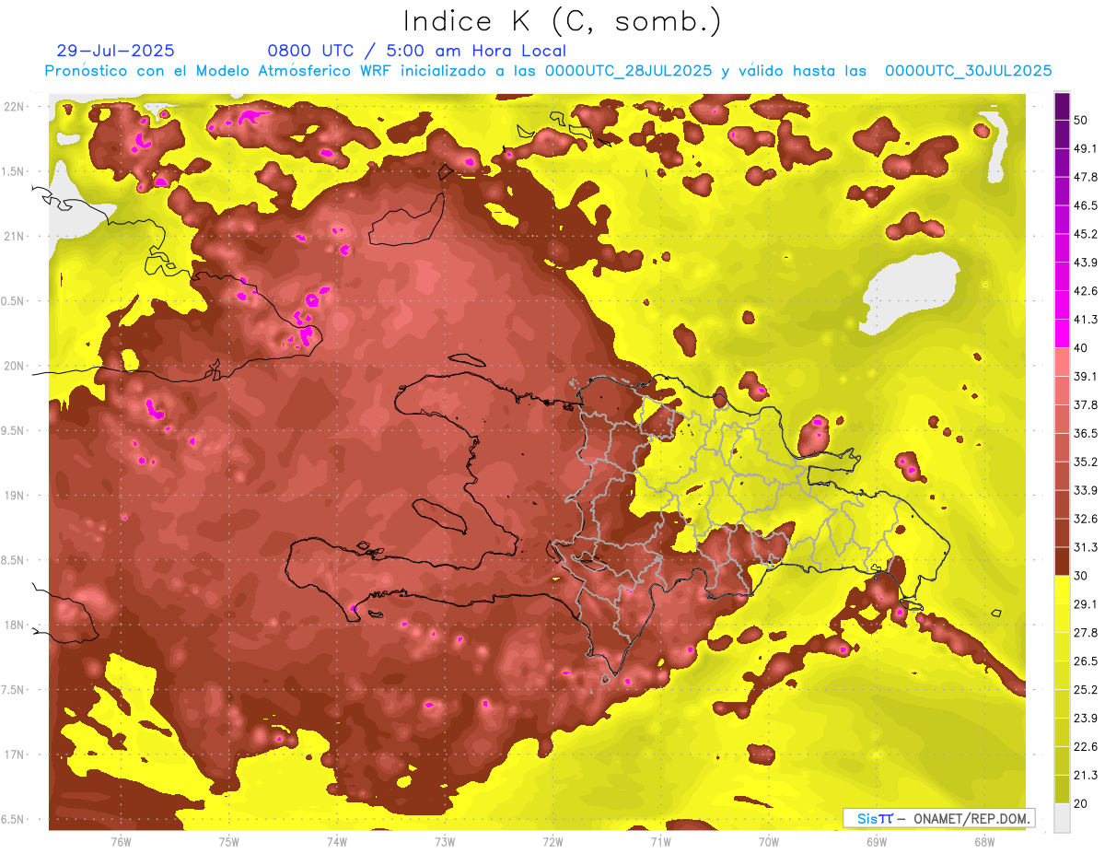The width and height of the screenshot is (1105, 854).
Task: Click the magenta colorbar segment between 41.3 and 40
Action: click(1062, 333)
